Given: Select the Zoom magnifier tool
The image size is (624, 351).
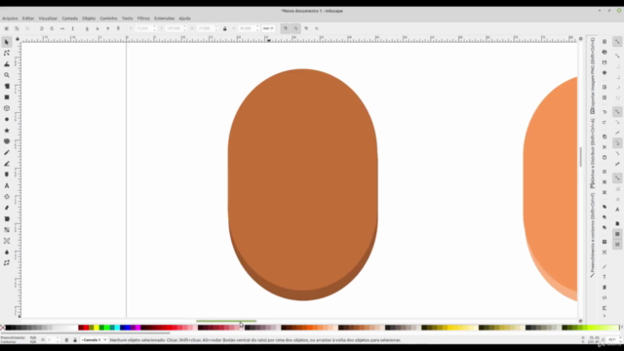Looking at the screenshot, I should (x=7, y=75).
